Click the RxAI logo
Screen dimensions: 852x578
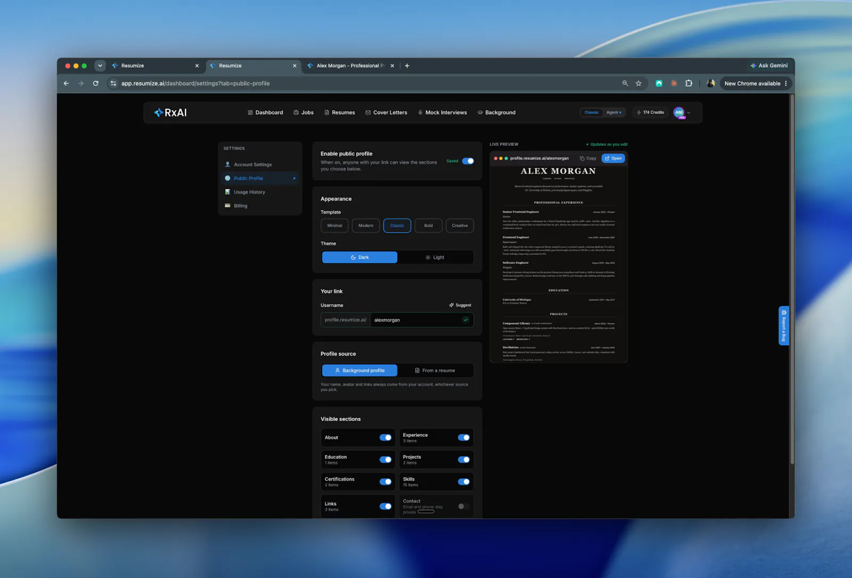(x=170, y=112)
